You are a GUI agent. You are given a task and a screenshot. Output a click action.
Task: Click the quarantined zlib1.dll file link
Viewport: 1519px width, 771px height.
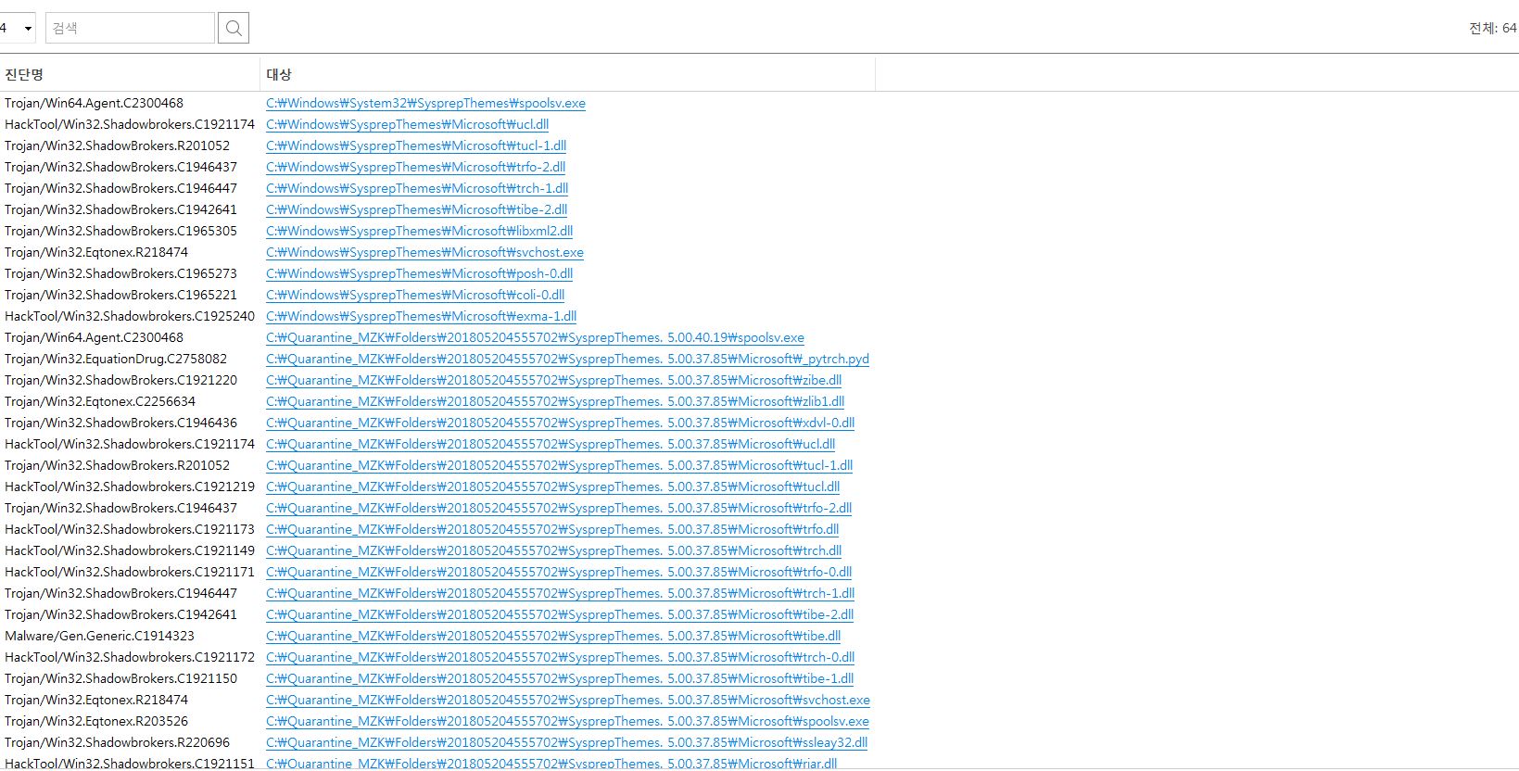[555, 401]
